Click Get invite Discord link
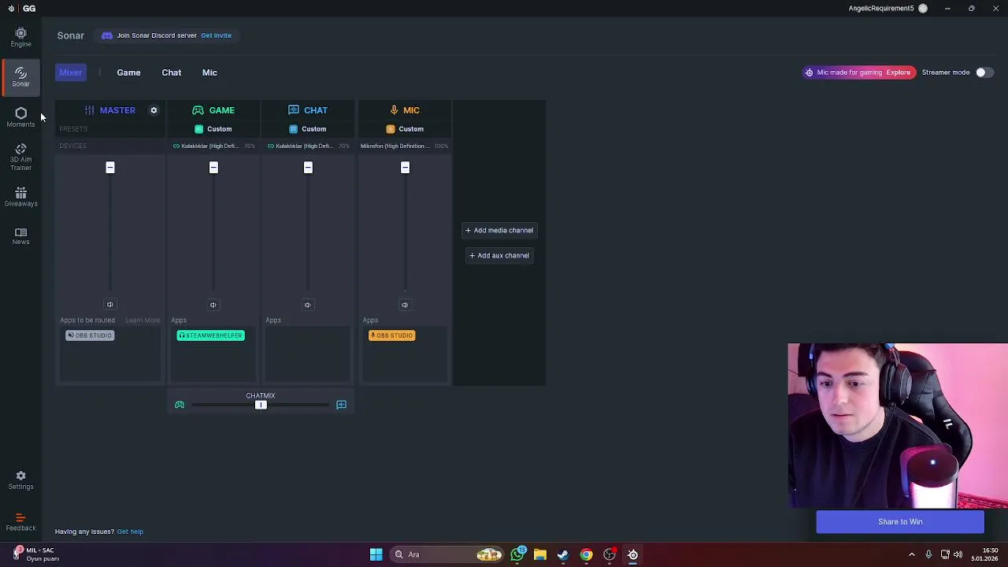Screen dimensions: 1008x567 pyautogui.click(x=216, y=35)
